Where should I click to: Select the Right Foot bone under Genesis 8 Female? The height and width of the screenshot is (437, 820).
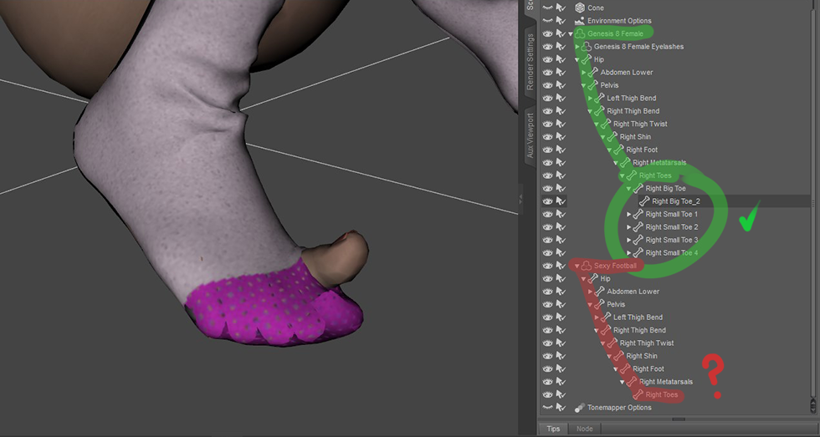click(x=642, y=150)
